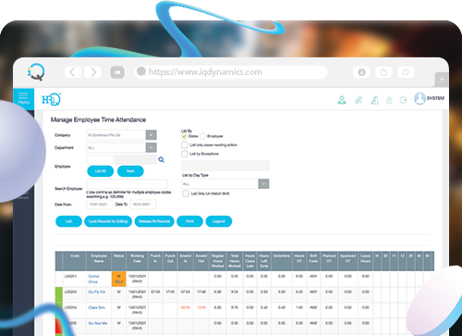Open the Legend button
This screenshot has height=336, width=462.
click(219, 221)
